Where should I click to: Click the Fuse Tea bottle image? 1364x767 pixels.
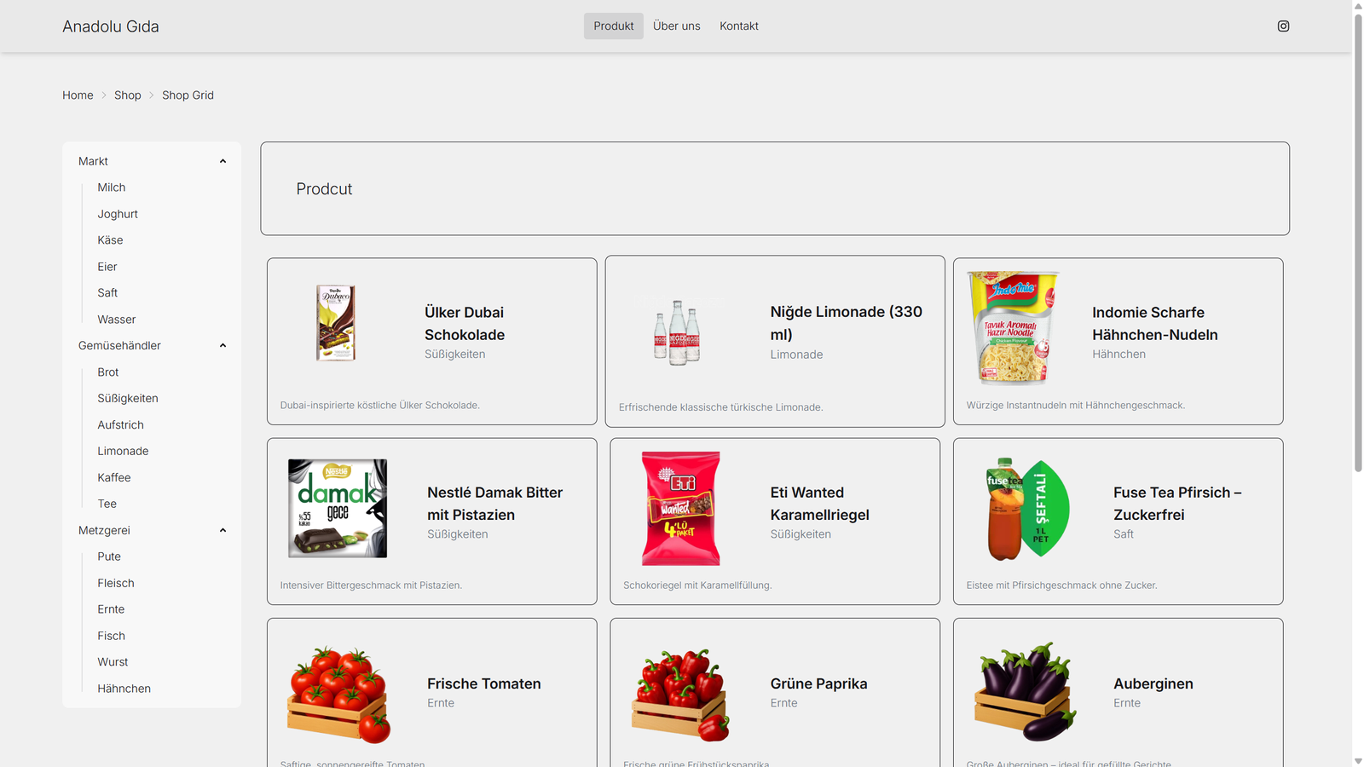tap(1027, 509)
